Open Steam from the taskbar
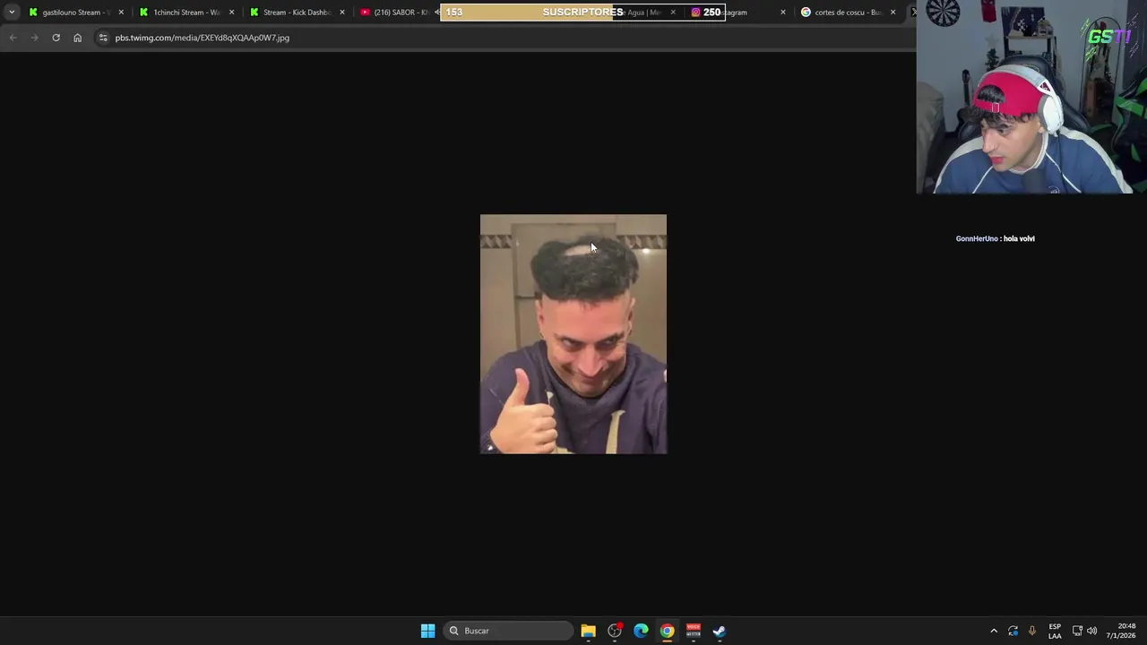1147x645 pixels. click(x=720, y=631)
